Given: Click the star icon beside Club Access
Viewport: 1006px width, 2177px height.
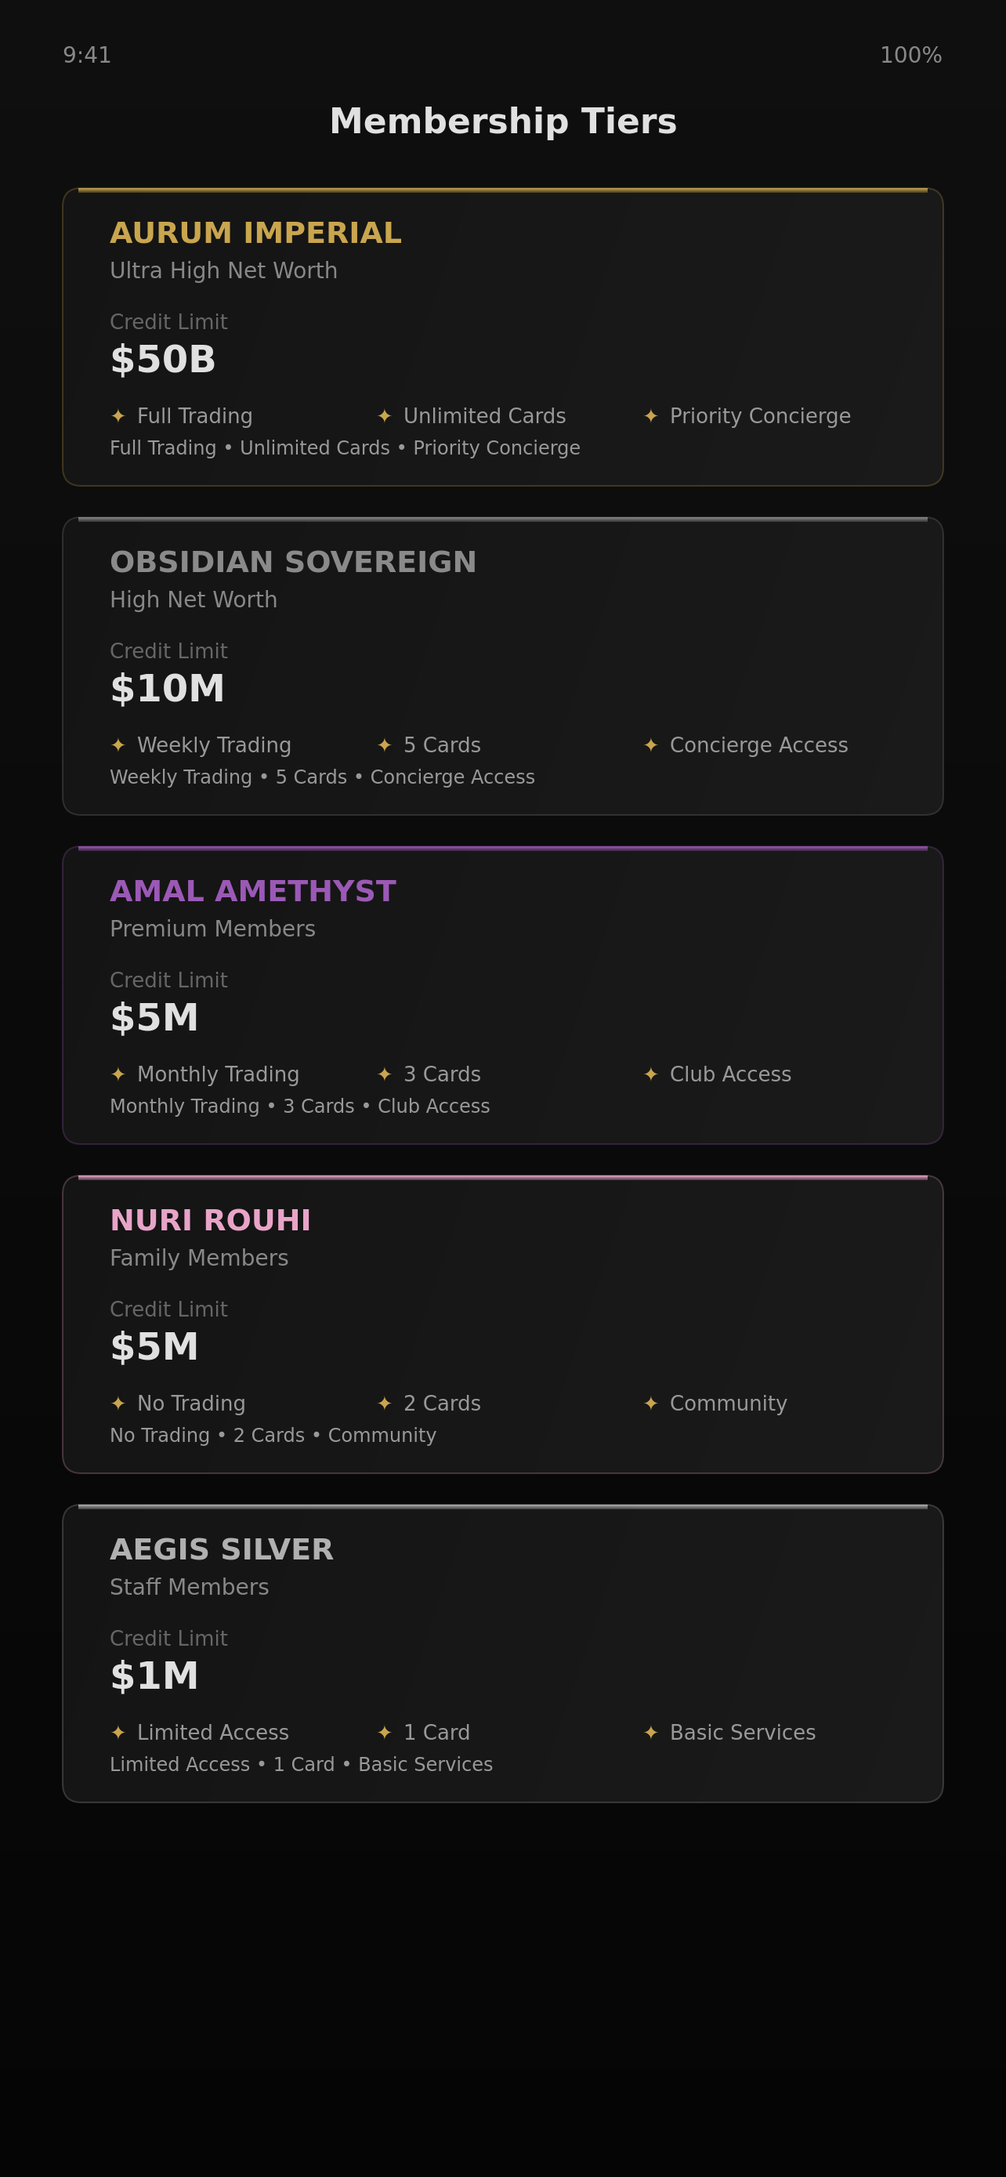Looking at the screenshot, I should pyautogui.click(x=650, y=1074).
